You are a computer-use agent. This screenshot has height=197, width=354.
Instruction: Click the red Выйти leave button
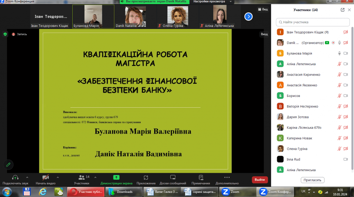pyautogui.click(x=259, y=180)
